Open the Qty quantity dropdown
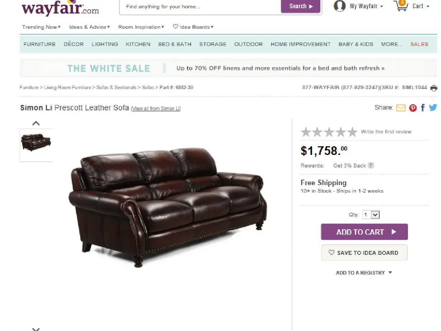The width and height of the screenshot is (441, 331). coord(371,215)
